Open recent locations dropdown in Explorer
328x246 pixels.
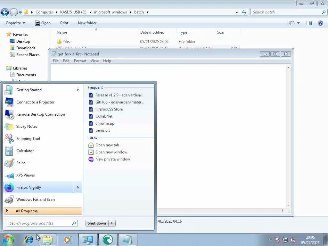(x=20, y=12)
